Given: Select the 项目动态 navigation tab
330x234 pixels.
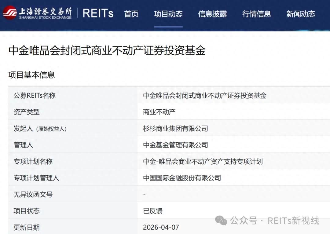Looking at the screenshot, I should (168, 14).
